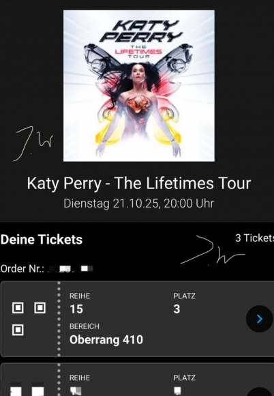Click the Bereich label on first ticket
Screen dimensions: 274x396
coord(85,326)
